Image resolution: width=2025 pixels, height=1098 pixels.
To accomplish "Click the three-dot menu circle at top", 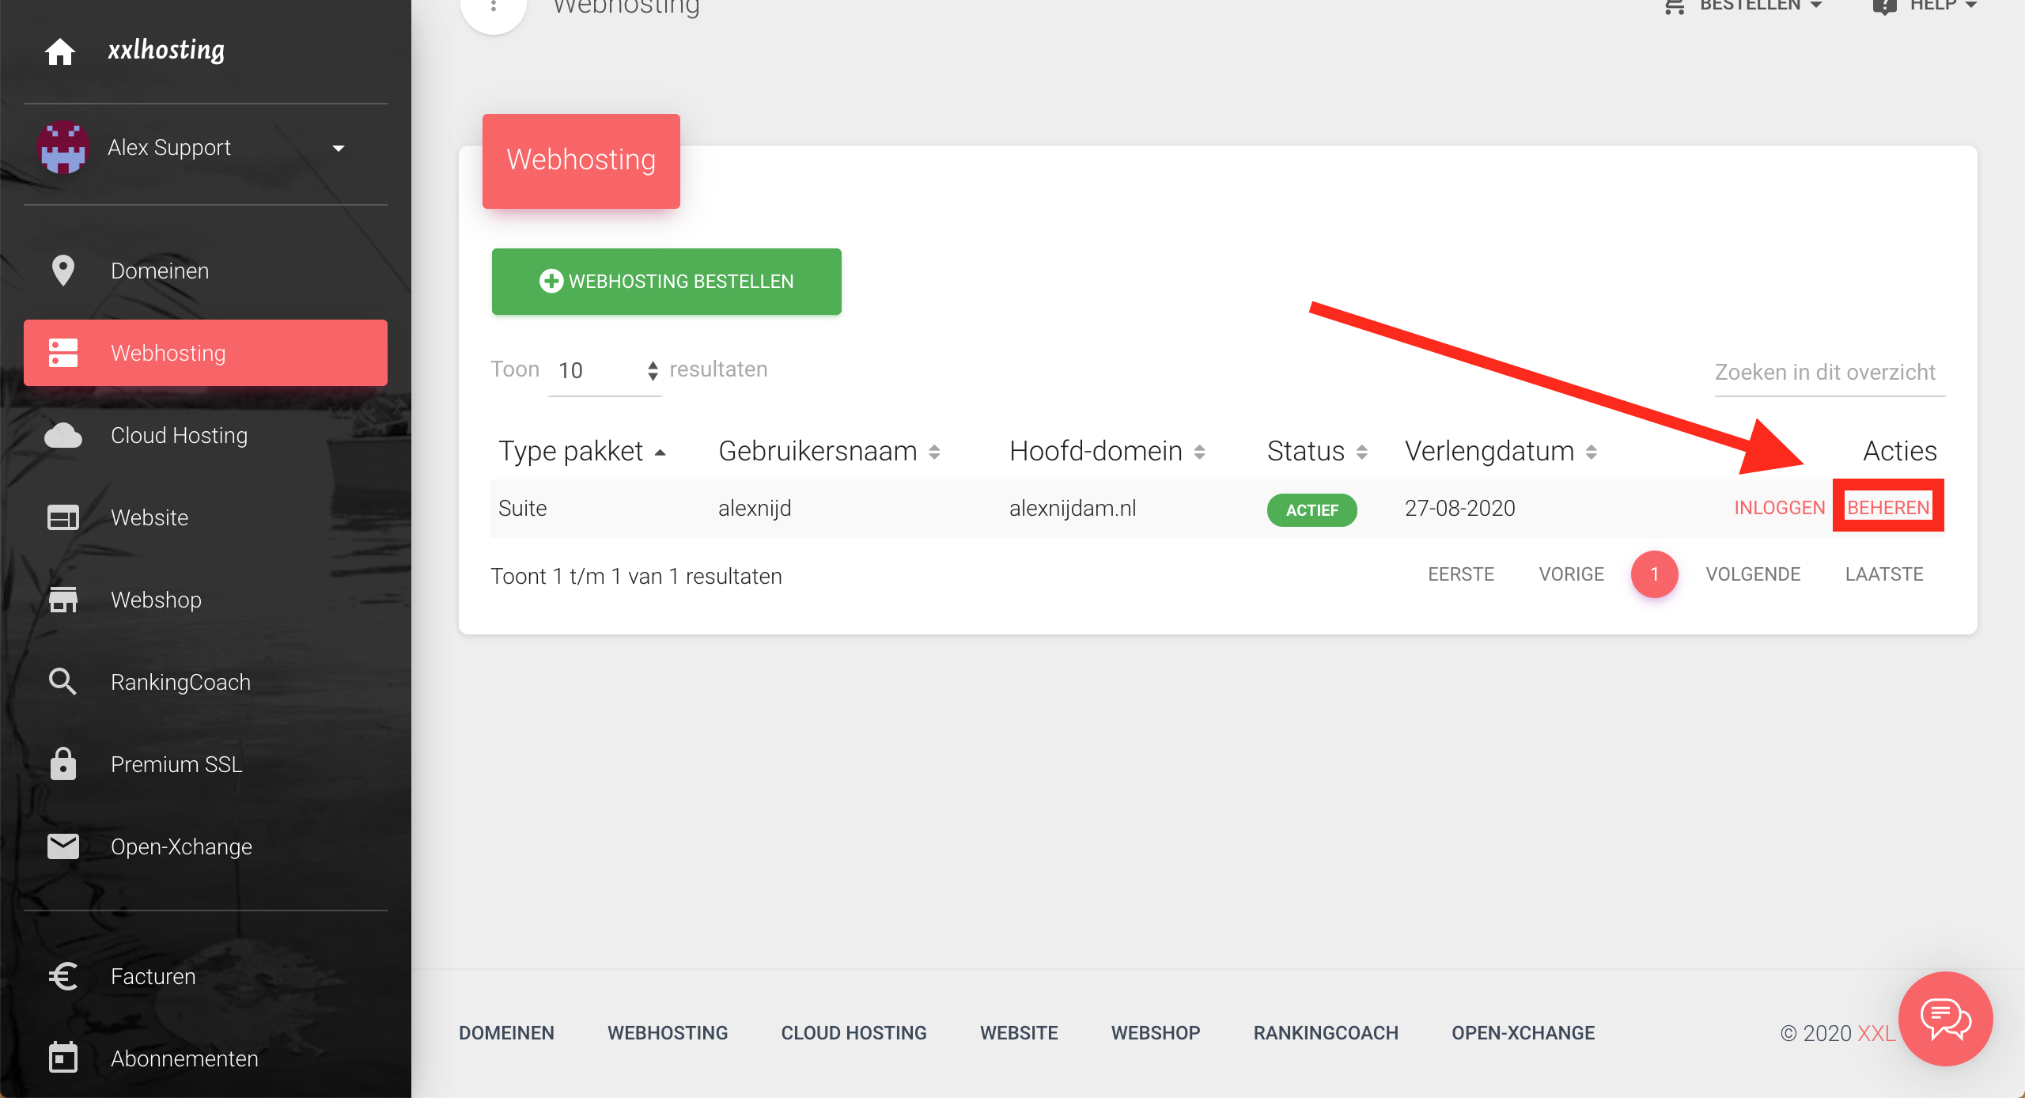I will [x=494, y=6].
